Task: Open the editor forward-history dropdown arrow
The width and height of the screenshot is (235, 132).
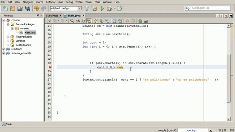Action: coord(66,21)
